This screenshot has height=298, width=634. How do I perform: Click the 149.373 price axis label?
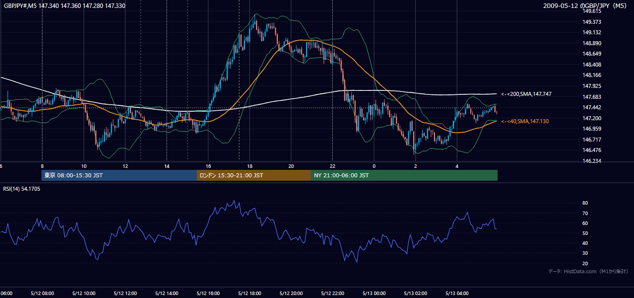coord(592,22)
